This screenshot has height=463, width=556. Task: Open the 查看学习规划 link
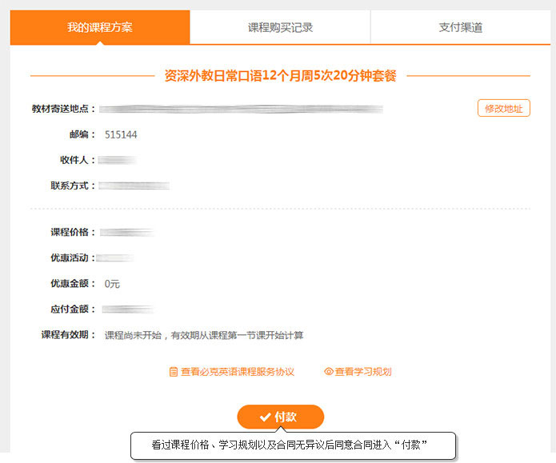[362, 372]
